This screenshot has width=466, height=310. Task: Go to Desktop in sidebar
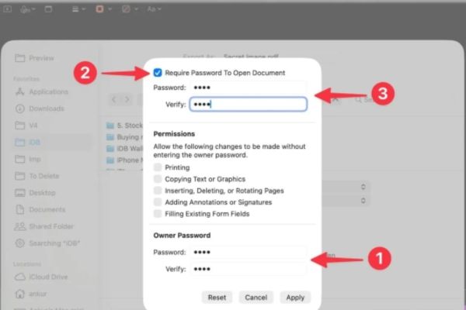[35, 193]
